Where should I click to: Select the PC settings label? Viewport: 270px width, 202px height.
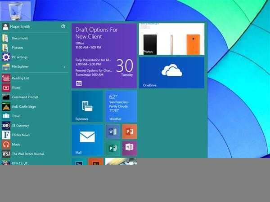[20, 57]
